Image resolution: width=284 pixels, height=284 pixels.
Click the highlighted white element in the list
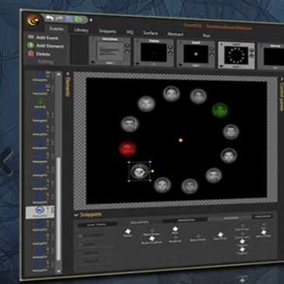coord(40,212)
